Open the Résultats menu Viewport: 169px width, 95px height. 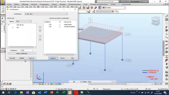click(x=63, y=4)
